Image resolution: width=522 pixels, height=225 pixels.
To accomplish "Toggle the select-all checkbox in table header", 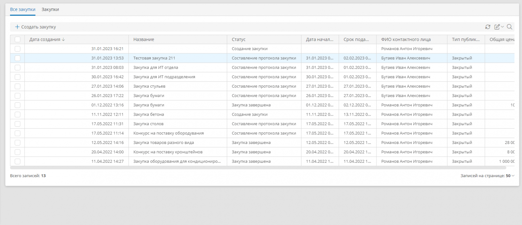I will [18, 39].
